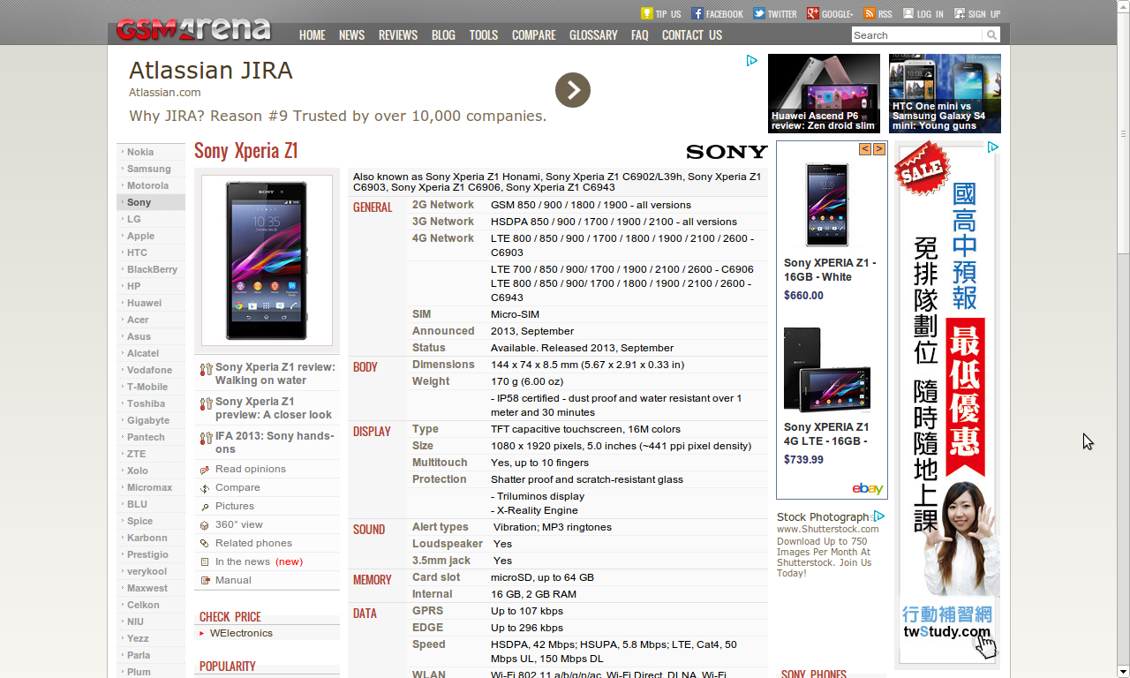Open the Sony Xperia Z1 phone image

pos(267,260)
